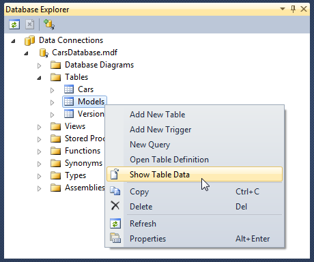Screen dimensions: 314x262
Task: Choose Copy in the context menu
Action: point(195,192)
